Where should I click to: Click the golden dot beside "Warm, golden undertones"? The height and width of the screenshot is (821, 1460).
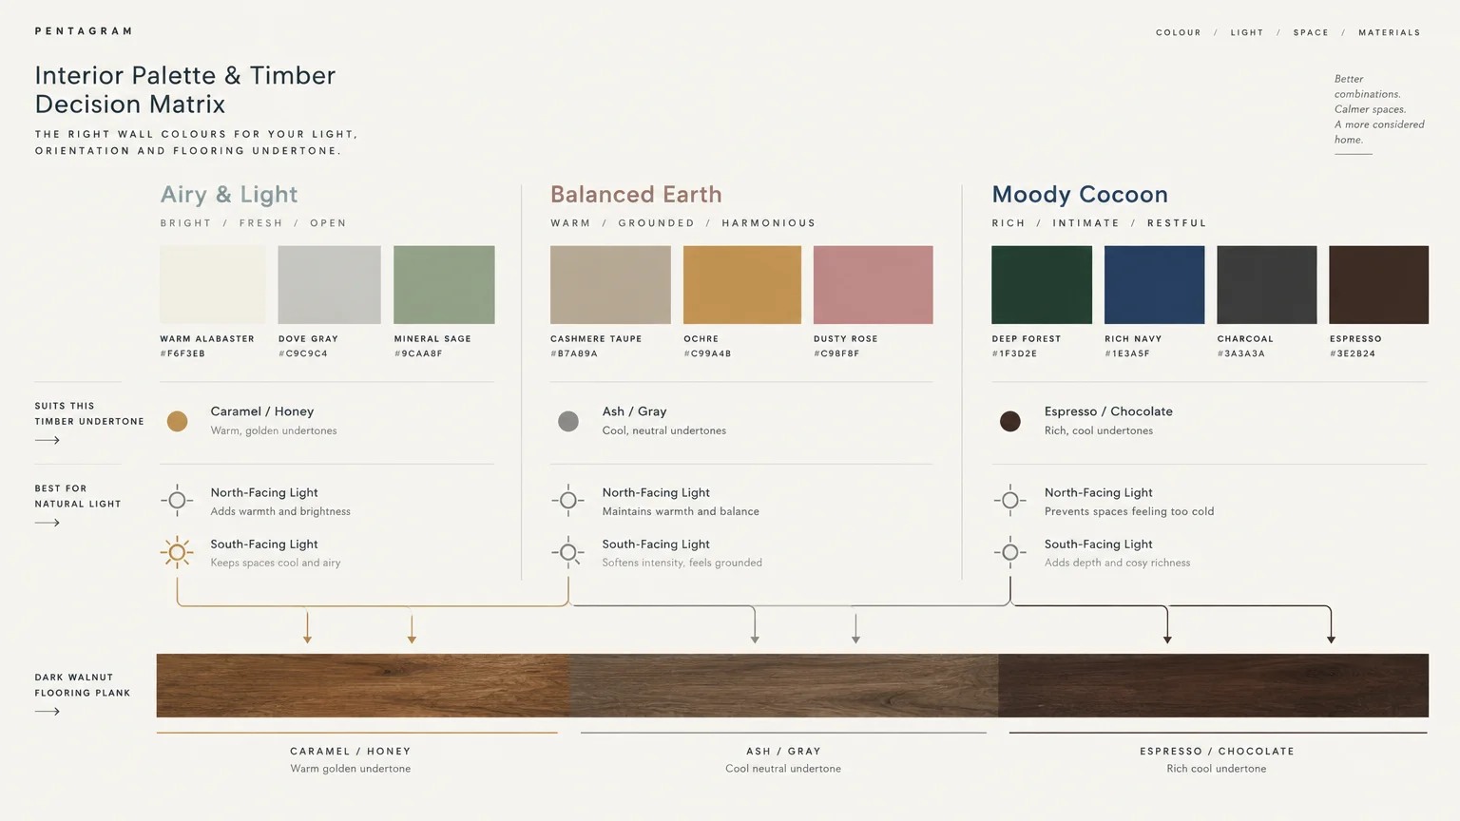[177, 421]
